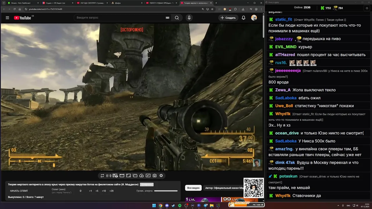The height and width of the screenshot is (209, 372).
Task: Add +20 minutes to split
Action: (x=111, y=191)
